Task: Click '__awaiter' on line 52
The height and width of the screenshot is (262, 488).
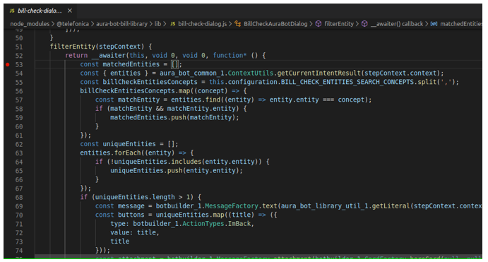Action: 109,55
